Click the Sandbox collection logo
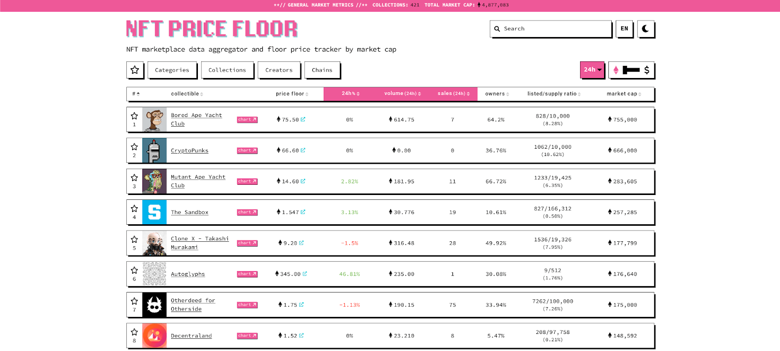The image size is (780, 351). pos(154,212)
